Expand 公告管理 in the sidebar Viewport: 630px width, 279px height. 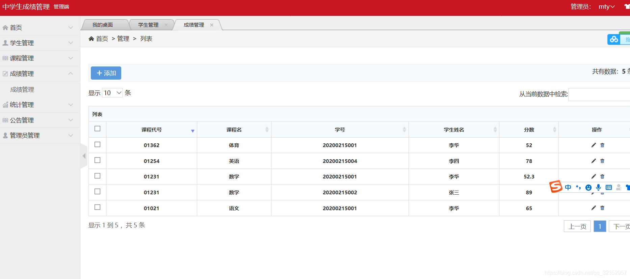(x=40, y=120)
